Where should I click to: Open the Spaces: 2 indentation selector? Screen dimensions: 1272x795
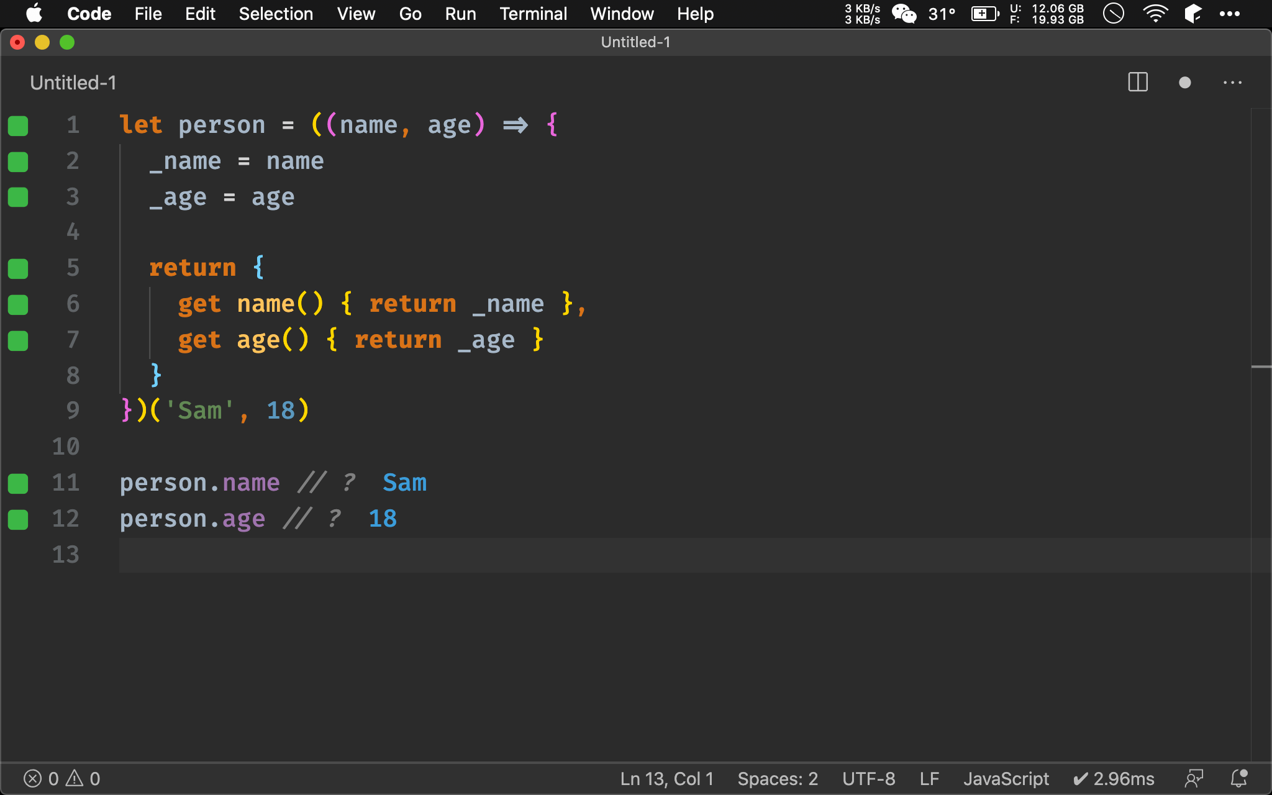[x=777, y=778]
